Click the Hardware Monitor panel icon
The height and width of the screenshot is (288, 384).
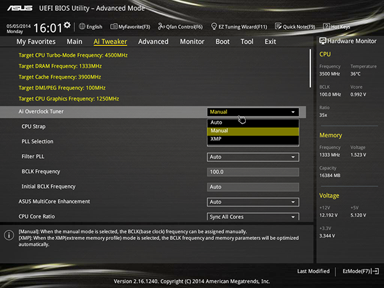pyautogui.click(x=323, y=41)
